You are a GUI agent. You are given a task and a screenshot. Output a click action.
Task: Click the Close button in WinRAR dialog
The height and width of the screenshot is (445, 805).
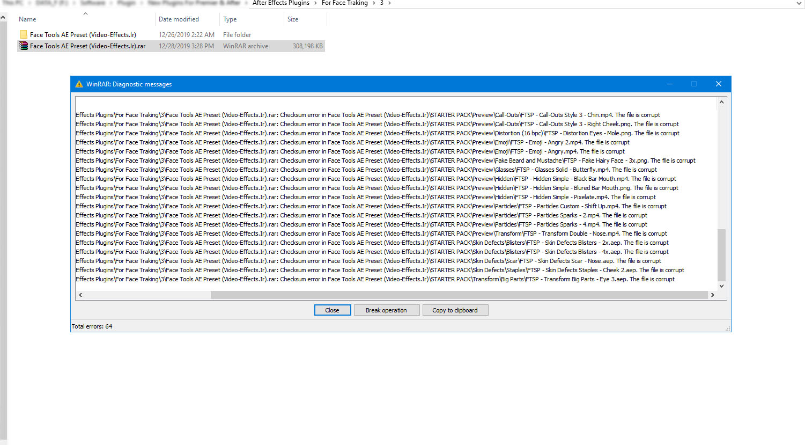tap(333, 310)
